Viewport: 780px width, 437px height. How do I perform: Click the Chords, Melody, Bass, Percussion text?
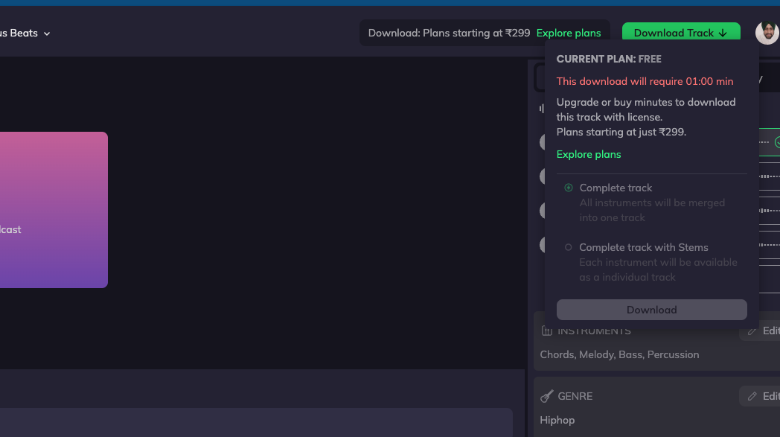pos(619,354)
